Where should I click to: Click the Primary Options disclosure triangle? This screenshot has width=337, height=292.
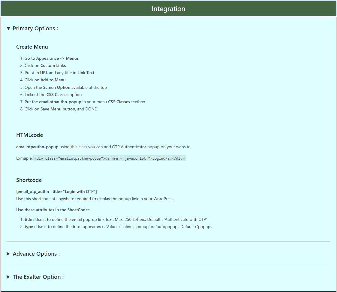(8, 28)
